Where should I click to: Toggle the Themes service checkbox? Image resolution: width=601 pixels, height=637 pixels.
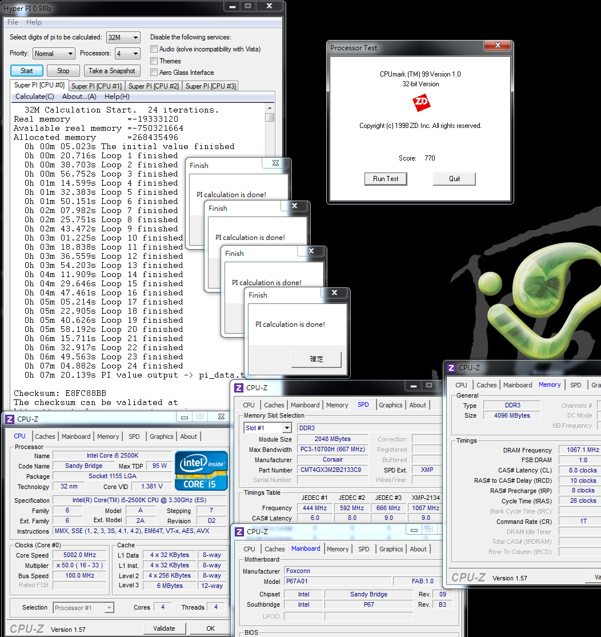click(x=154, y=61)
